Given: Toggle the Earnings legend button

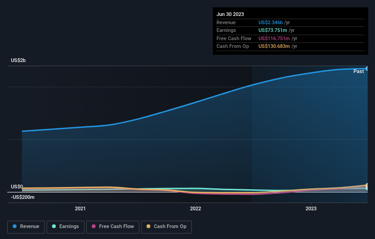Looking at the screenshot, I should pyautogui.click(x=65, y=227).
